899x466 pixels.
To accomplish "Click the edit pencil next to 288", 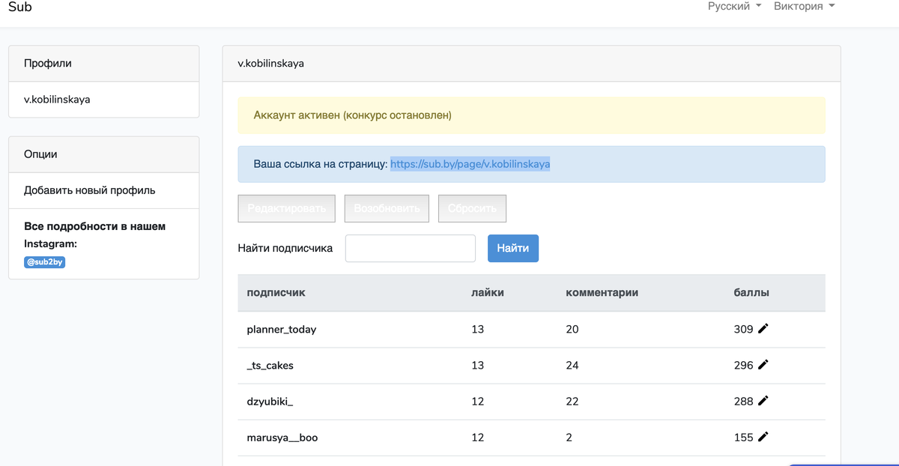I will click(763, 401).
